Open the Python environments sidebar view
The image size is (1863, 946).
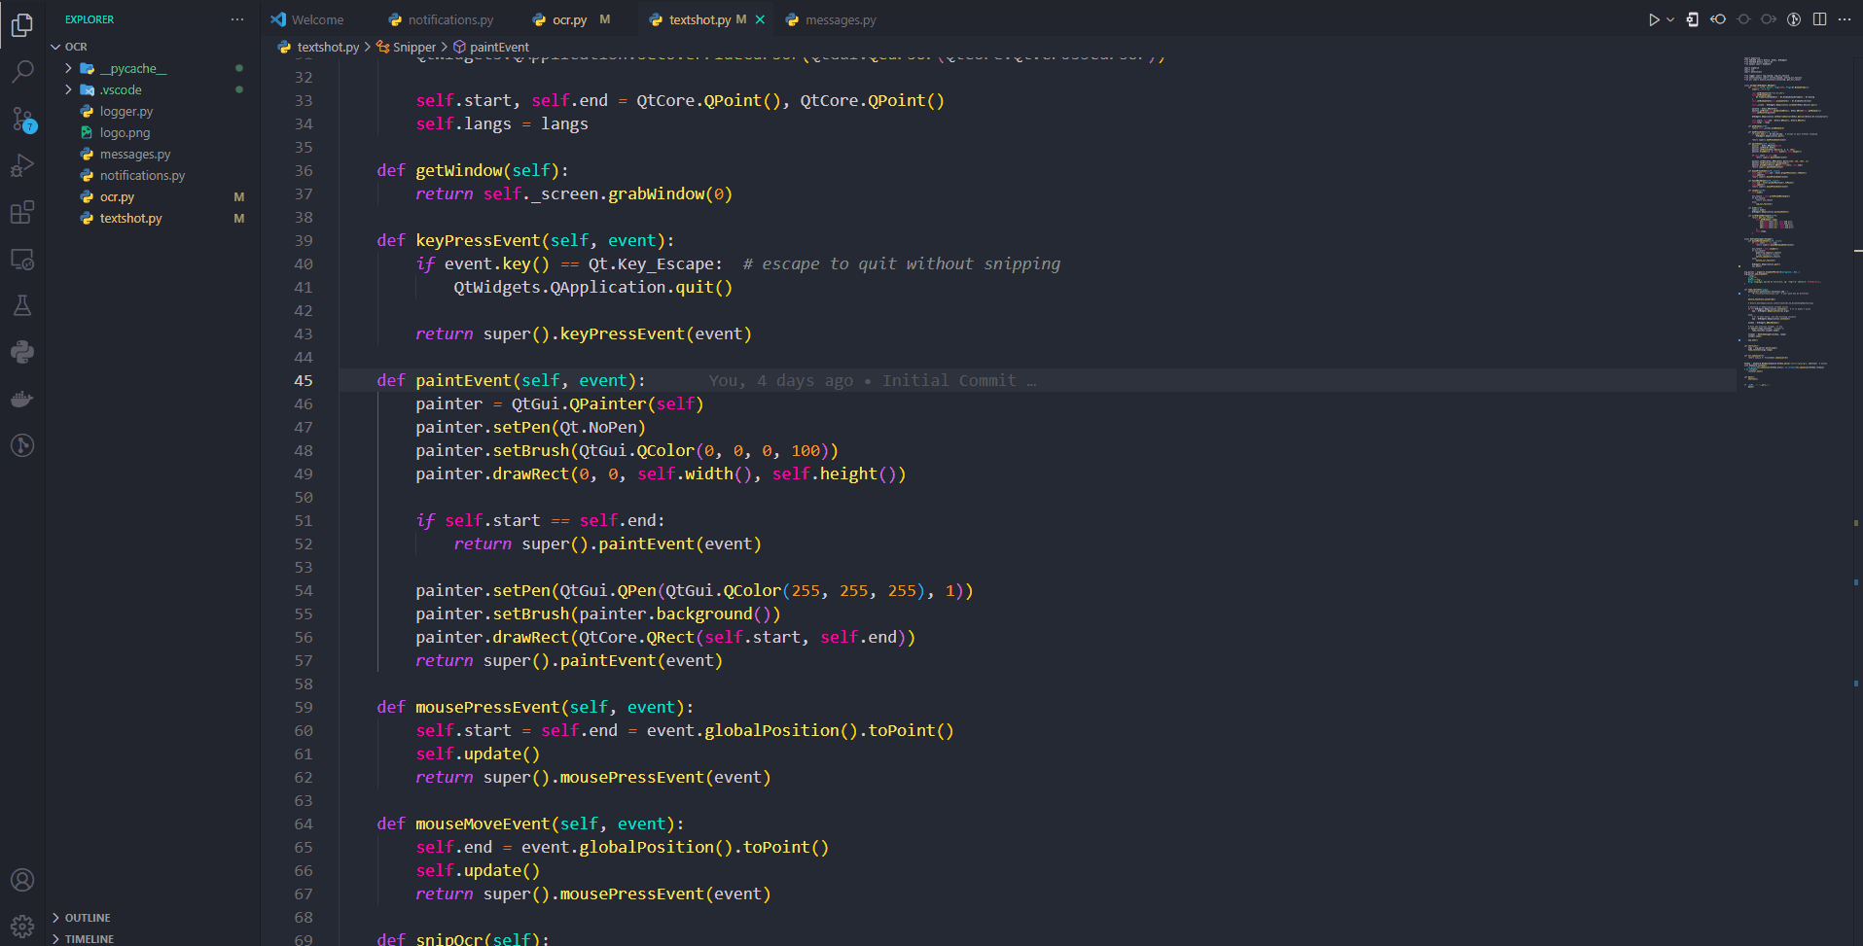22,351
